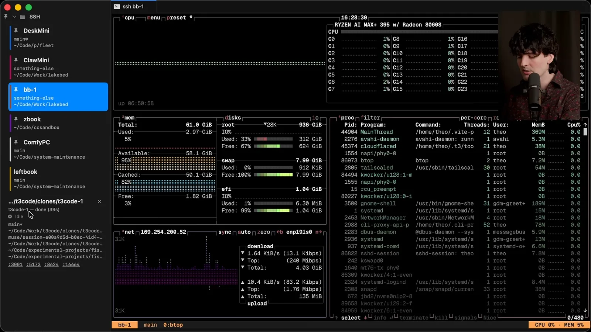Unpin the DeskMini workspace pin icon

(x=16, y=30)
